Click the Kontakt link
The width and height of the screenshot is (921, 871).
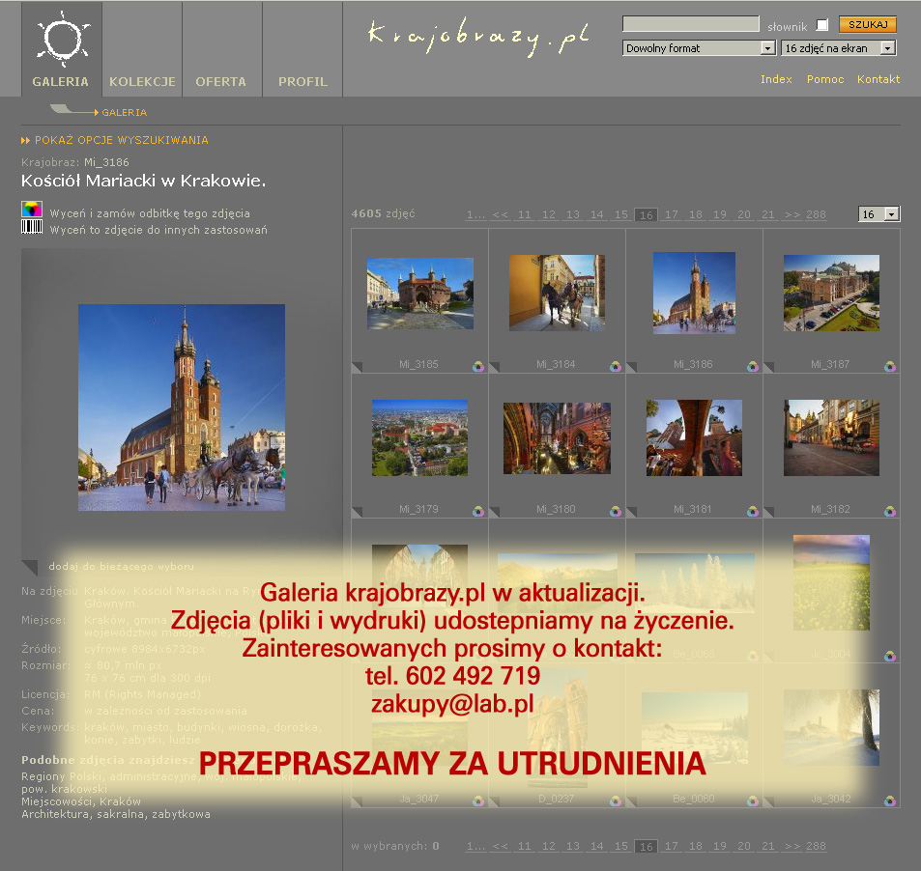point(878,79)
